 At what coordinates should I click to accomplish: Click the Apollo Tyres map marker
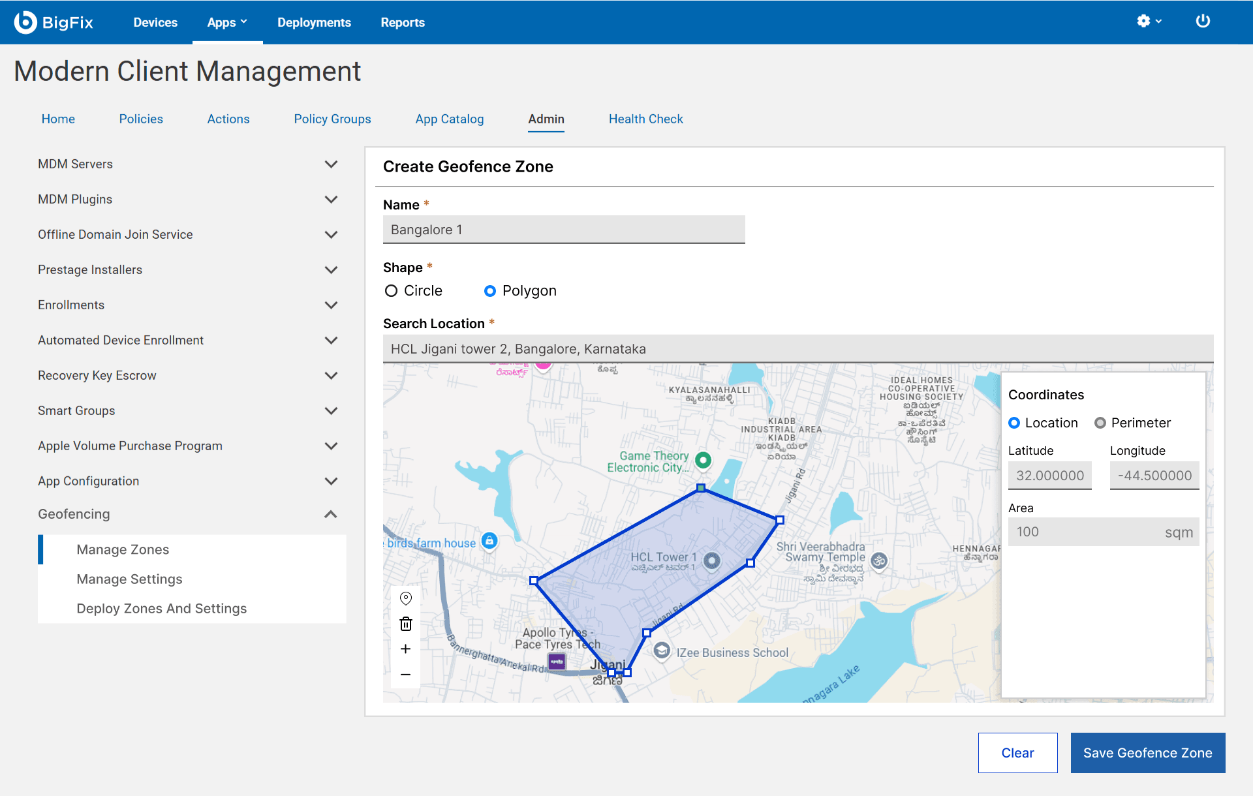point(557,662)
